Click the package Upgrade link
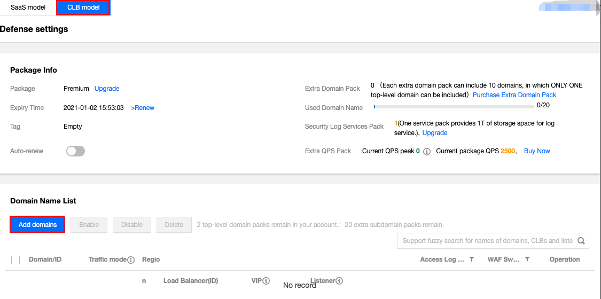The width and height of the screenshot is (601, 299). pos(107,89)
